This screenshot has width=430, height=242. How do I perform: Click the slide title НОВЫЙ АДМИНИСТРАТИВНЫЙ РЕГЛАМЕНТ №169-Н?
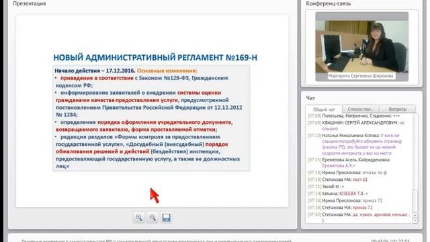click(x=155, y=58)
